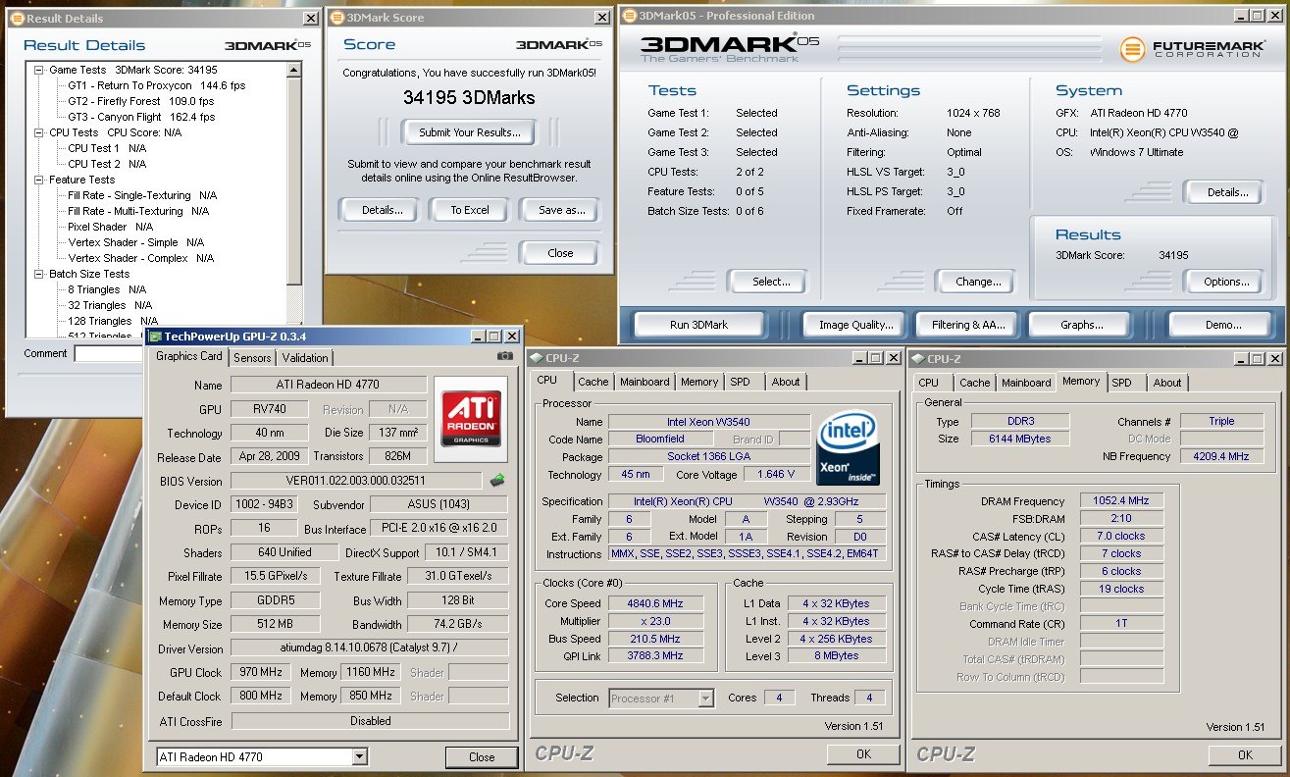Open Cache tab in the right CPU-Z window

(974, 383)
